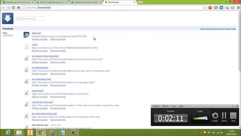Show hidden system tray icons
This screenshot has height=136, width=241.
201,133
